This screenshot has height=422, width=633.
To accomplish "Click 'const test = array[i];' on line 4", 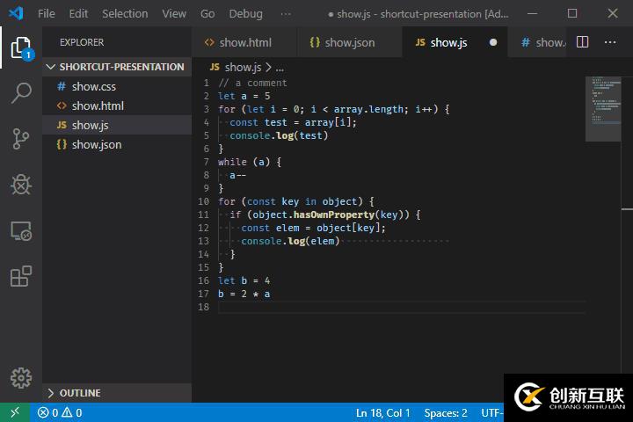I will [x=293, y=122].
